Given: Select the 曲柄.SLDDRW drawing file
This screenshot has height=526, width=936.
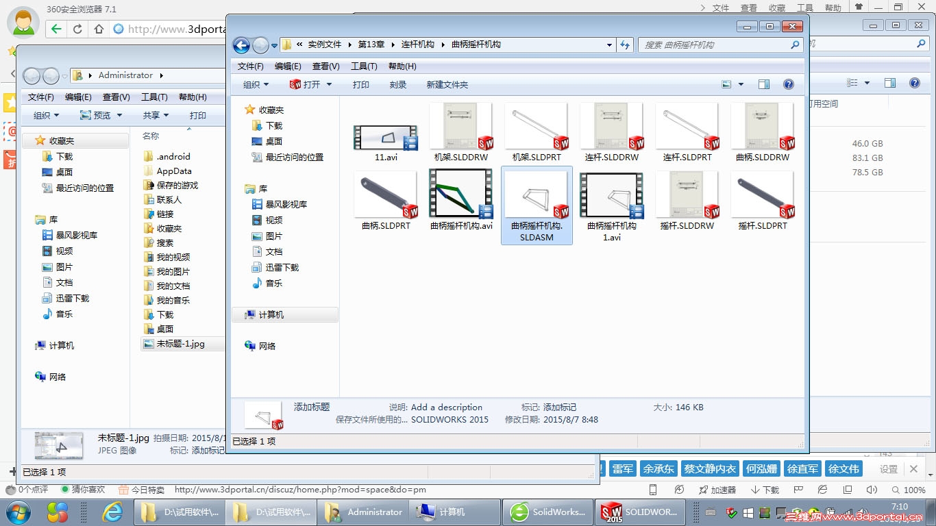Looking at the screenshot, I should click(x=763, y=133).
